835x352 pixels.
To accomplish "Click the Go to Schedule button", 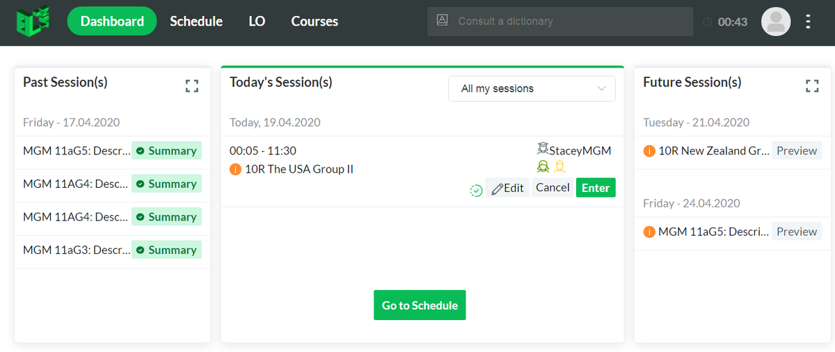I will pyautogui.click(x=420, y=305).
